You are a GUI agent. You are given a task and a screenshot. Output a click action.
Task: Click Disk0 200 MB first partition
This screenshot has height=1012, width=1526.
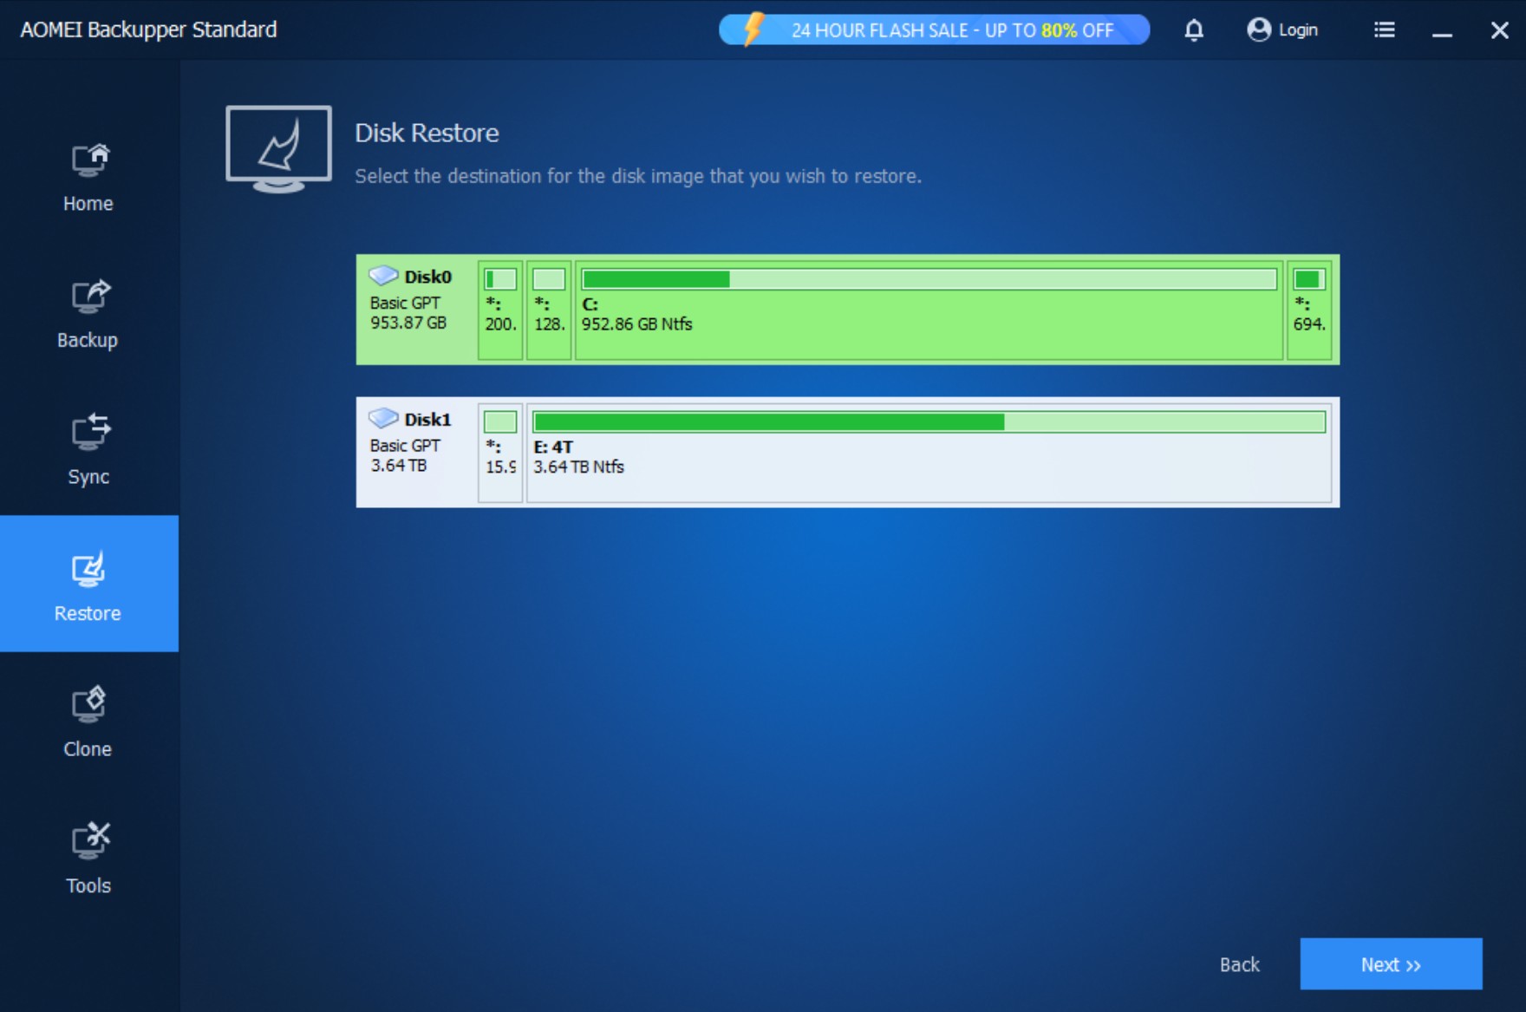500,310
